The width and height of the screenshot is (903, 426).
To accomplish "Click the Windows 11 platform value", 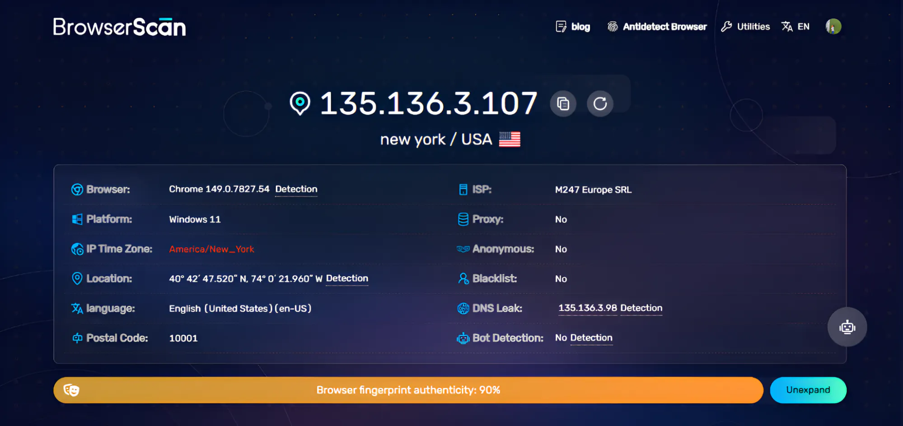I will (x=195, y=219).
